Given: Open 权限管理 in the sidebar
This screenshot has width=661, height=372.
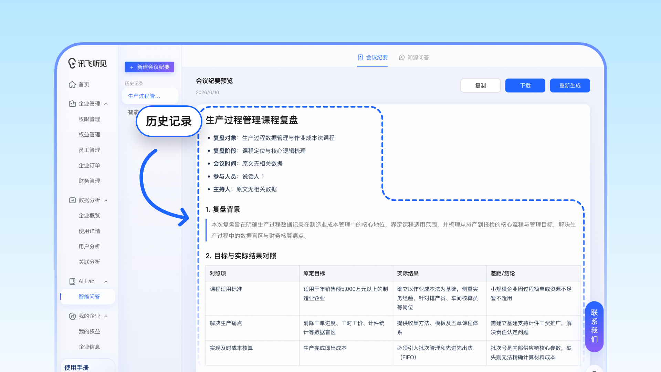Looking at the screenshot, I should click(x=89, y=119).
